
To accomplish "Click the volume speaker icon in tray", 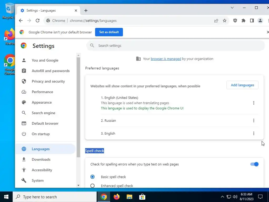I will click(235, 197).
